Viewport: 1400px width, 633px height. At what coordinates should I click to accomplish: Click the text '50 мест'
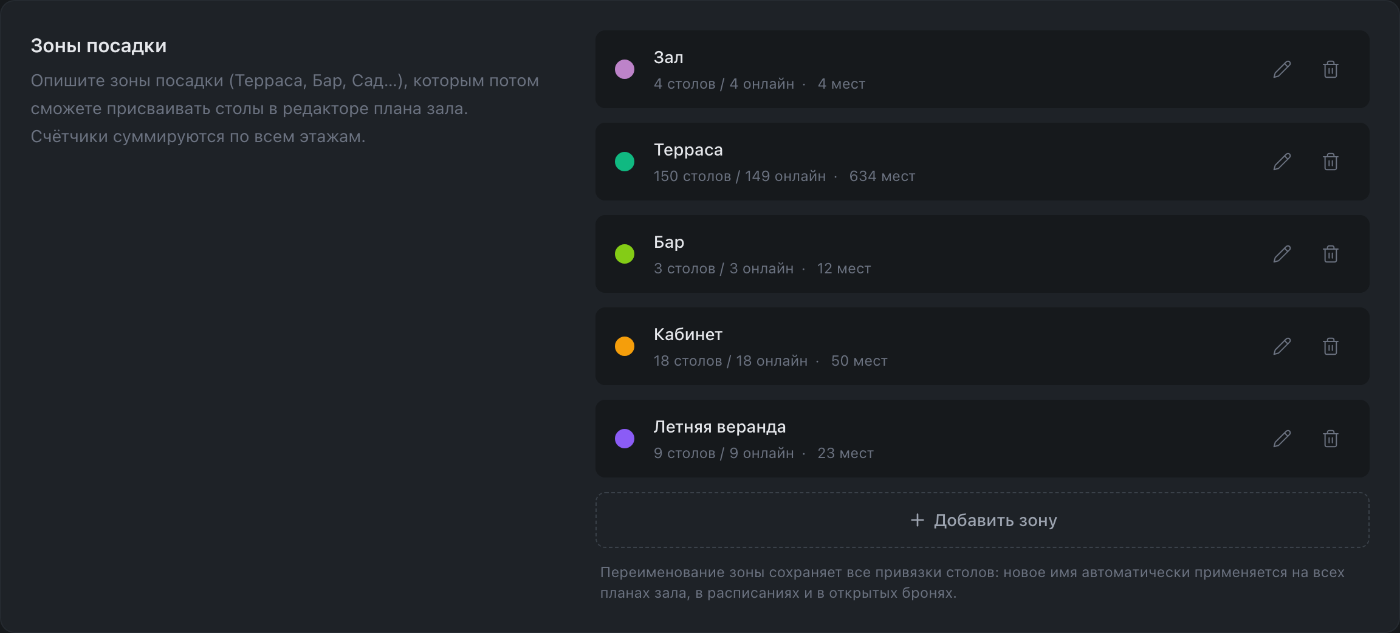point(859,361)
